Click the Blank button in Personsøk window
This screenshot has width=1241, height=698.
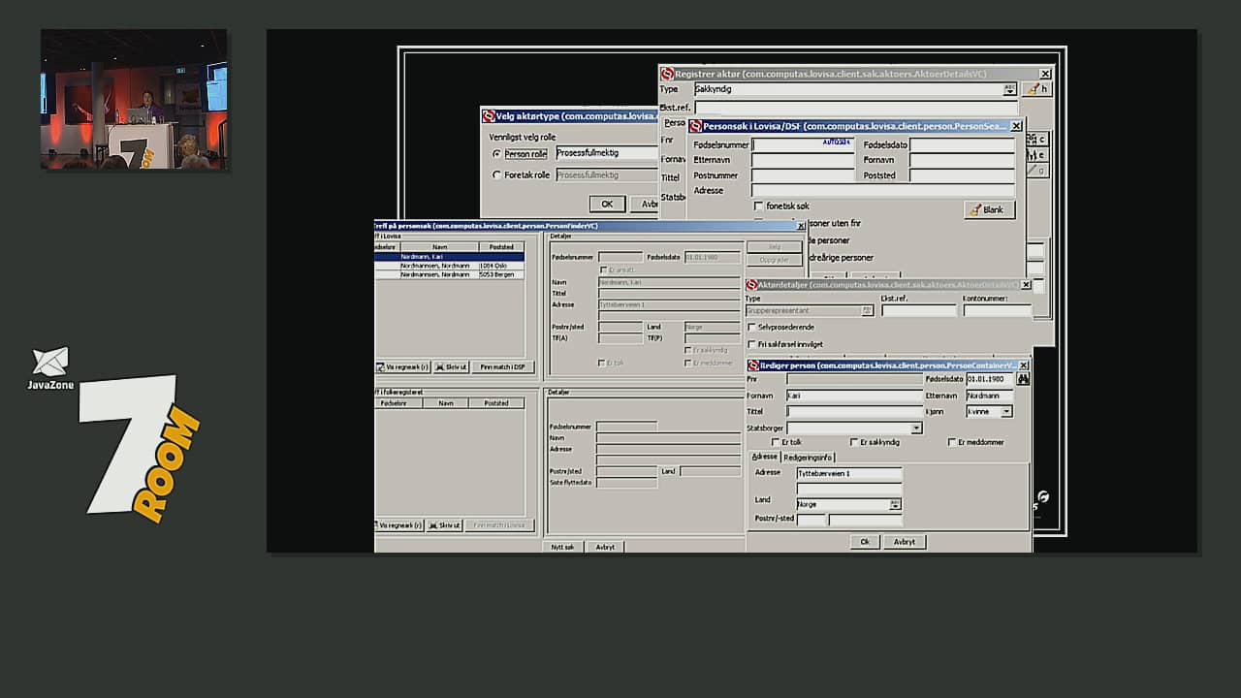(989, 209)
